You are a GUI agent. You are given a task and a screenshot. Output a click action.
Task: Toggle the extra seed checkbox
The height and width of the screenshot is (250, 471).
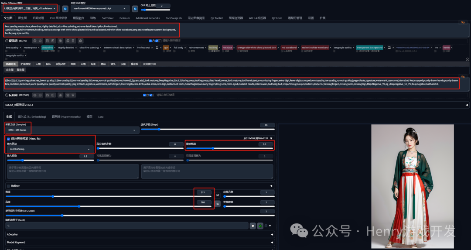tap(266, 226)
